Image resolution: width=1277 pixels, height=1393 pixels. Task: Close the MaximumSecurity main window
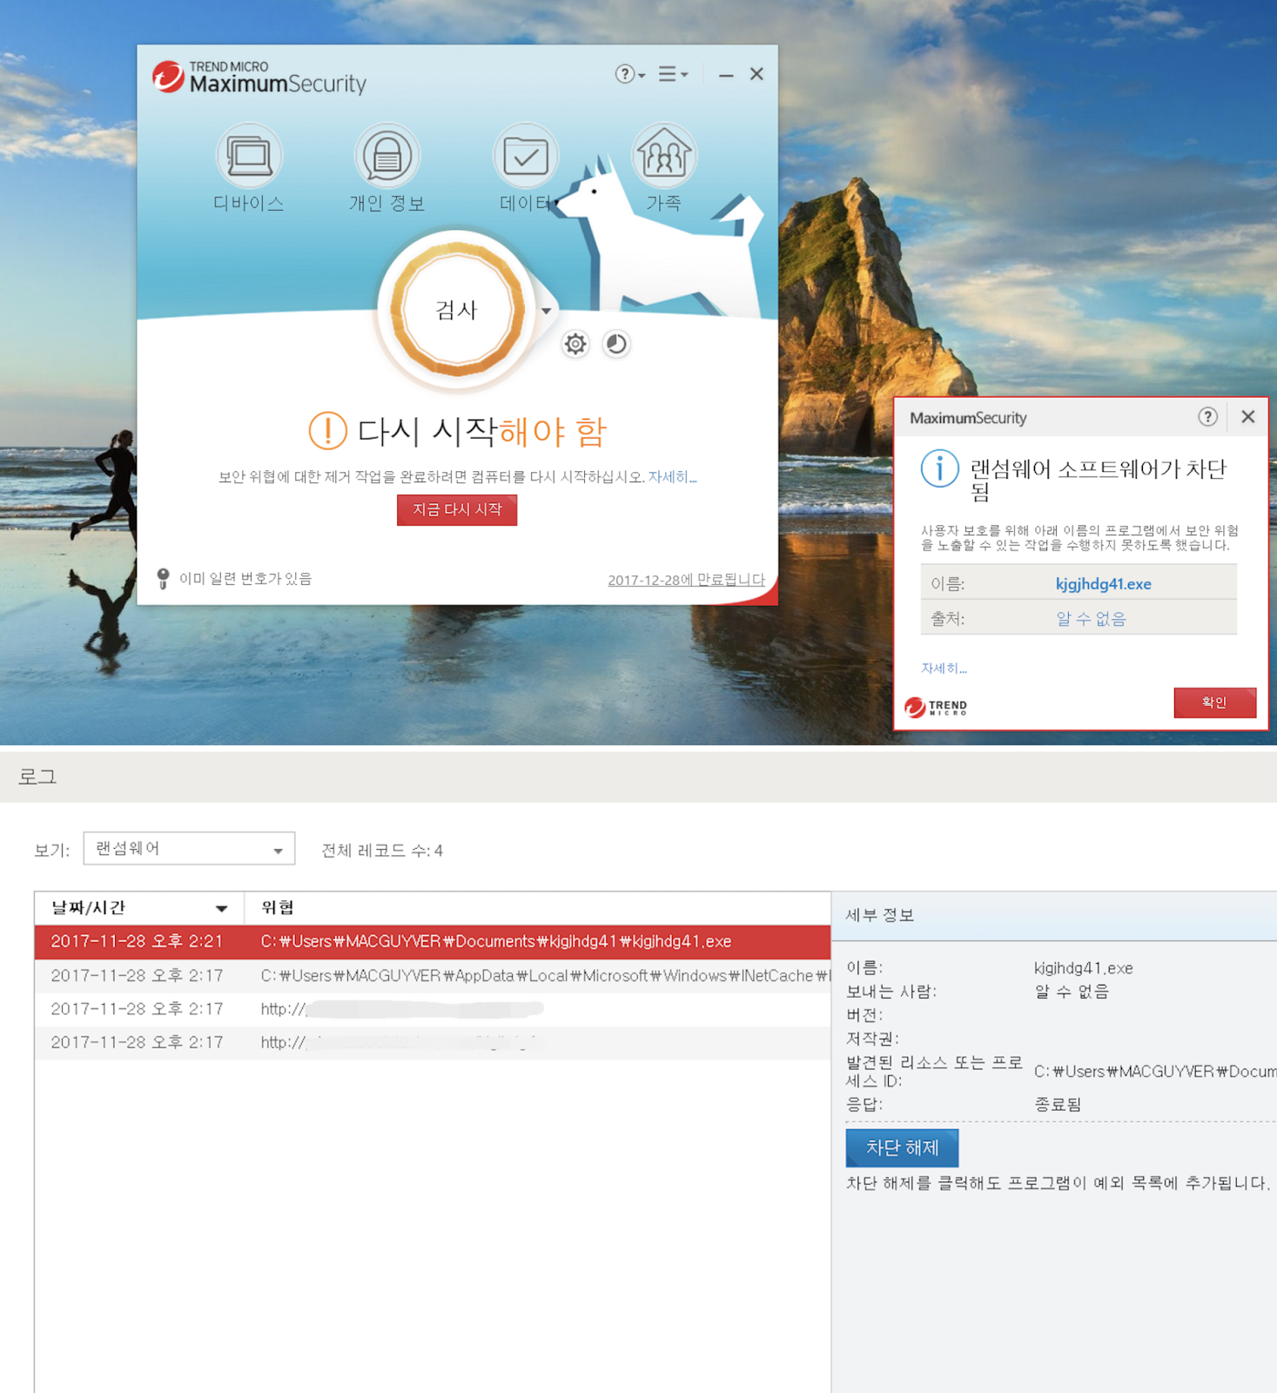[x=756, y=74]
